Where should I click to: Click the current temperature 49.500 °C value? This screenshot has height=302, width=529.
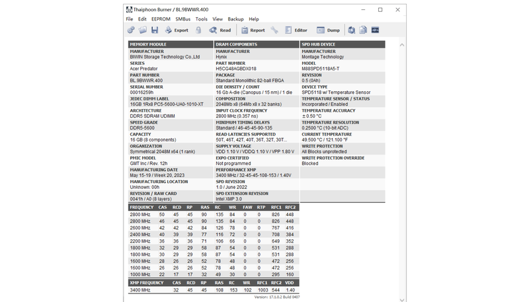(325, 140)
